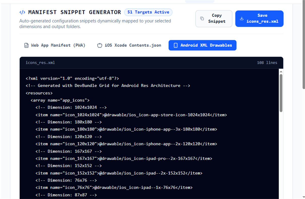Save the icons_res.xml file
This screenshot has width=305, height=199.
(259, 18)
